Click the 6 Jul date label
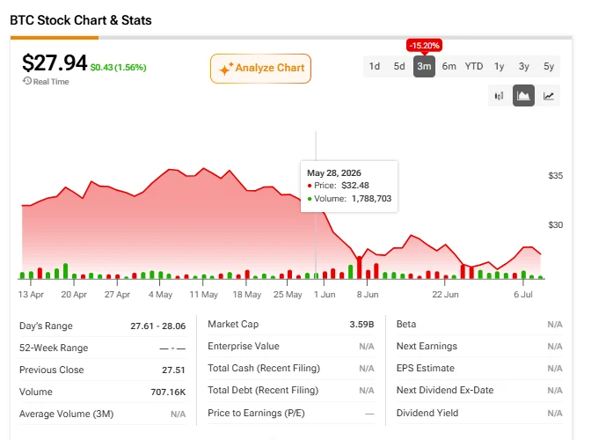This screenshot has width=591, height=440. 523,295
